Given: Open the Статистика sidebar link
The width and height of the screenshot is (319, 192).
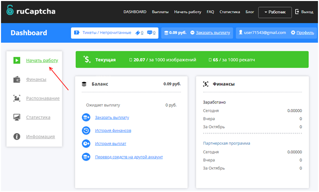Looking at the screenshot, I should [38, 117].
